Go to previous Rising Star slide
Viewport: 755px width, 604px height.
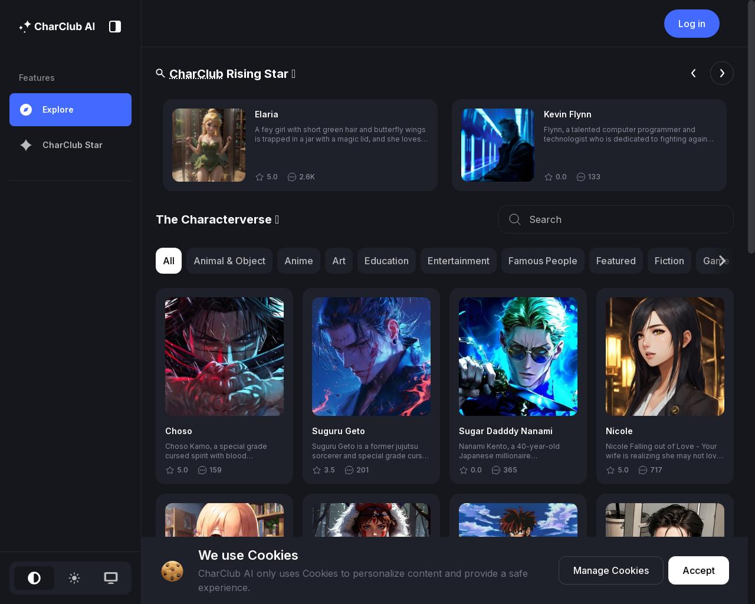(x=694, y=73)
